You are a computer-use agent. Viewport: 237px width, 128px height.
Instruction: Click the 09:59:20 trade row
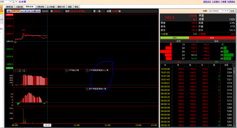196,101
